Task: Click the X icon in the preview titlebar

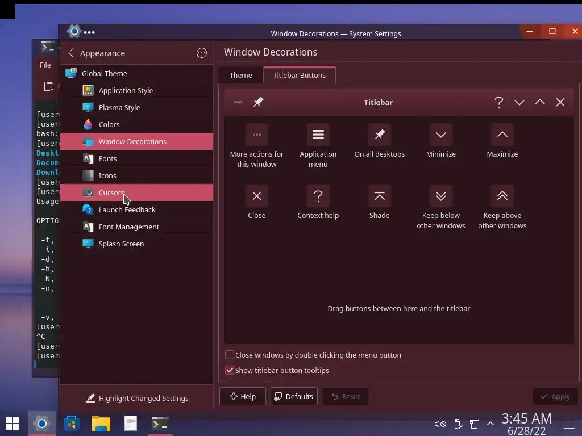Action: [x=560, y=102]
